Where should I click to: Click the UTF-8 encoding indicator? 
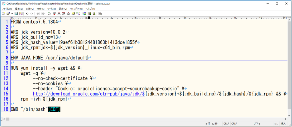(257, 124)
